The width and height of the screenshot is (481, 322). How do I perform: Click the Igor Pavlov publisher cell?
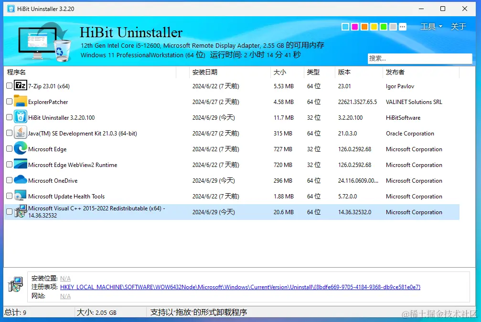coord(400,86)
